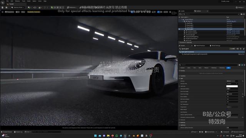Open the Blueprints toolbar icon

point(35,7)
